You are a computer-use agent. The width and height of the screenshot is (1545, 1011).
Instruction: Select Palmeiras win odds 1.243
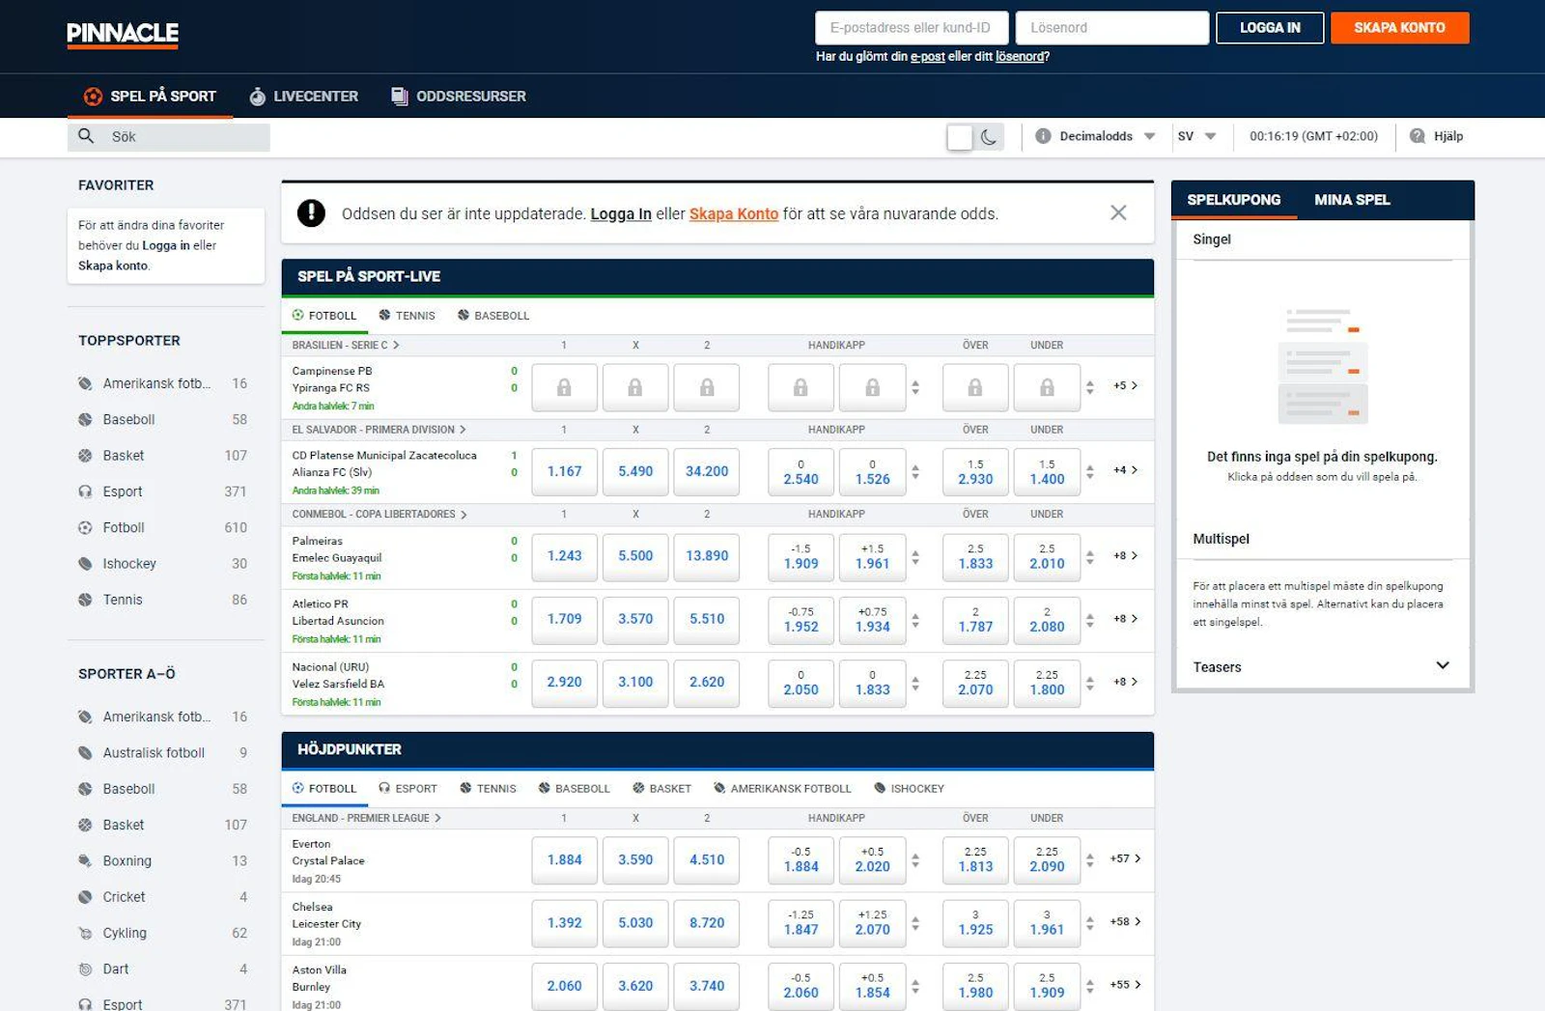coord(564,556)
